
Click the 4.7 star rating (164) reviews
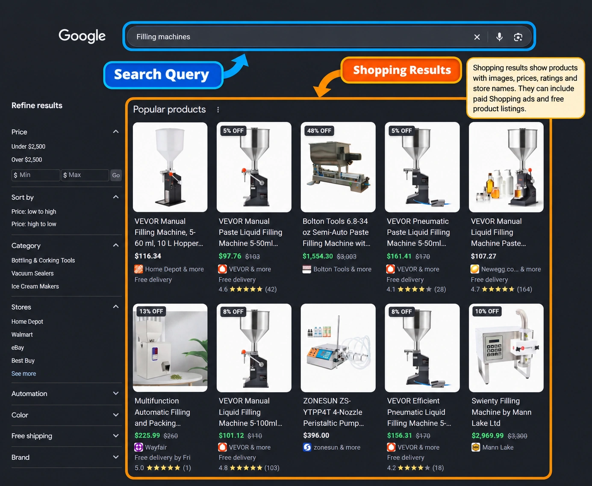501,289
